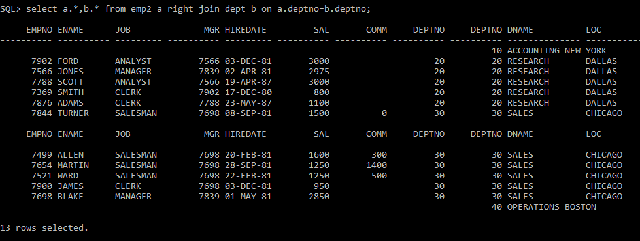This screenshot has width=640, height=241.
Task: Click the select query text after SQL> prompt
Action: pos(198,9)
